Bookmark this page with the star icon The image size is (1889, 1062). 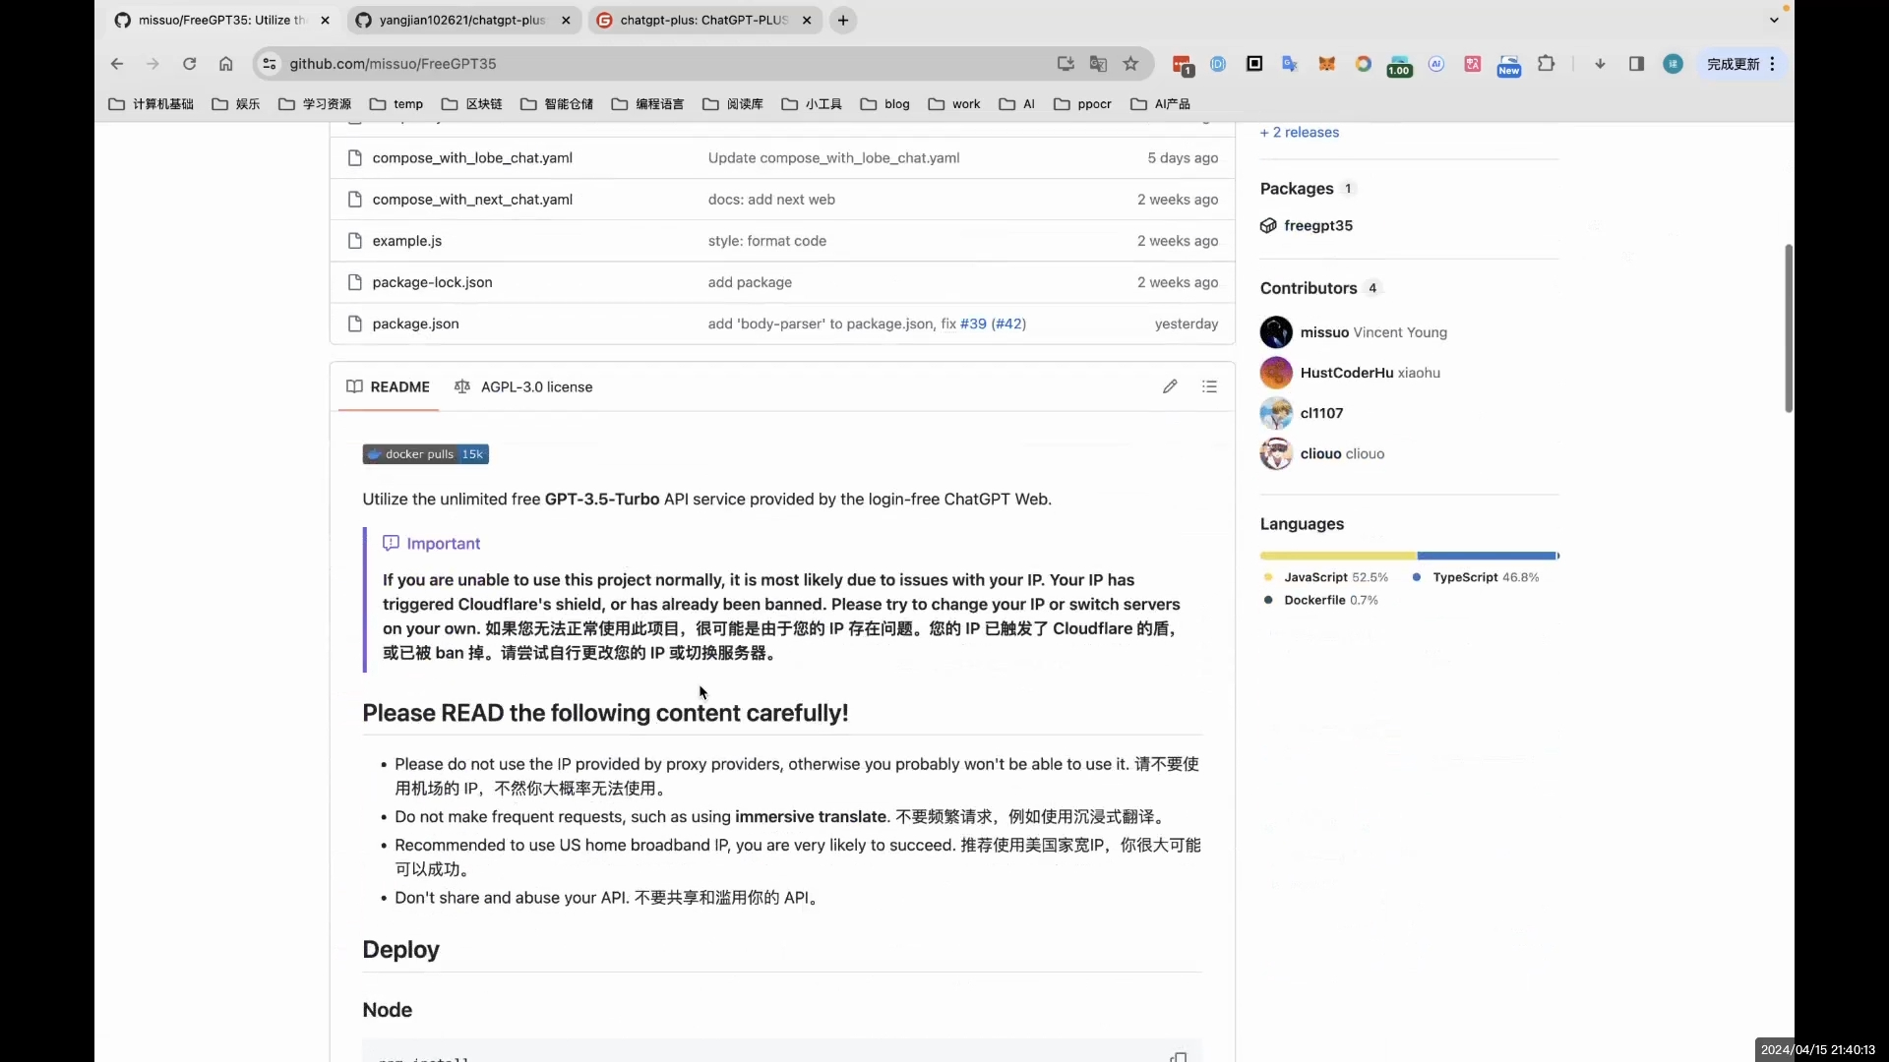point(1130,64)
